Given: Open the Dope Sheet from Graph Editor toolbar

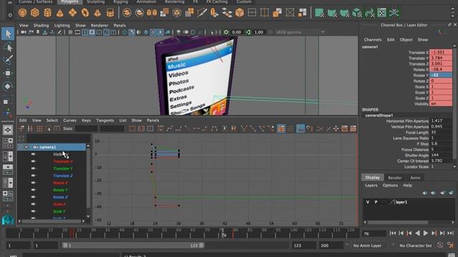Looking at the screenshot, I should click(345, 128).
